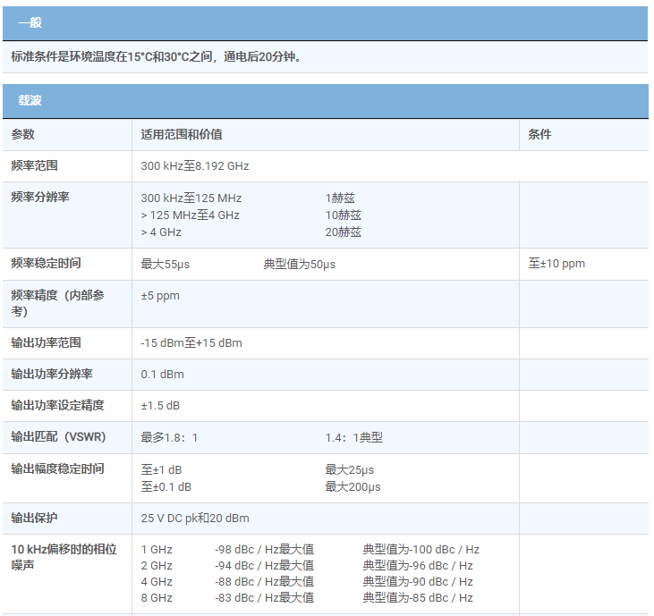The height and width of the screenshot is (616, 654).
Task: Click the 典型值为50μs value
Action: click(x=300, y=265)
